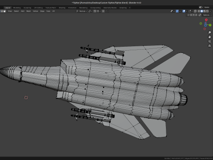Toggle Z axis mesh mirror
Screen dimensions: 213x160
click(x=196, y=15)
